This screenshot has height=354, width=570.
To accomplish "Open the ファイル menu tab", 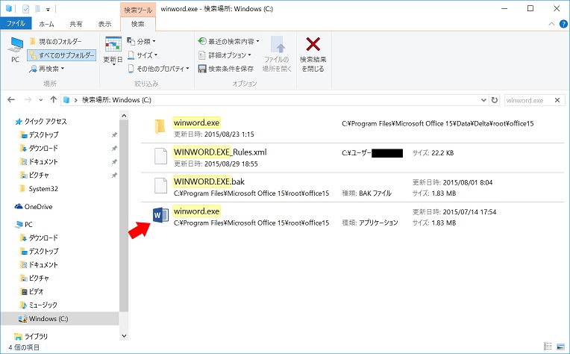I will click(x=16, y=24).
